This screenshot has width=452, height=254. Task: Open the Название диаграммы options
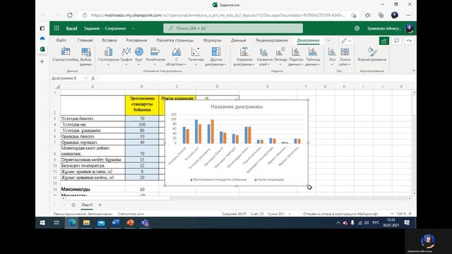[244, 56]
